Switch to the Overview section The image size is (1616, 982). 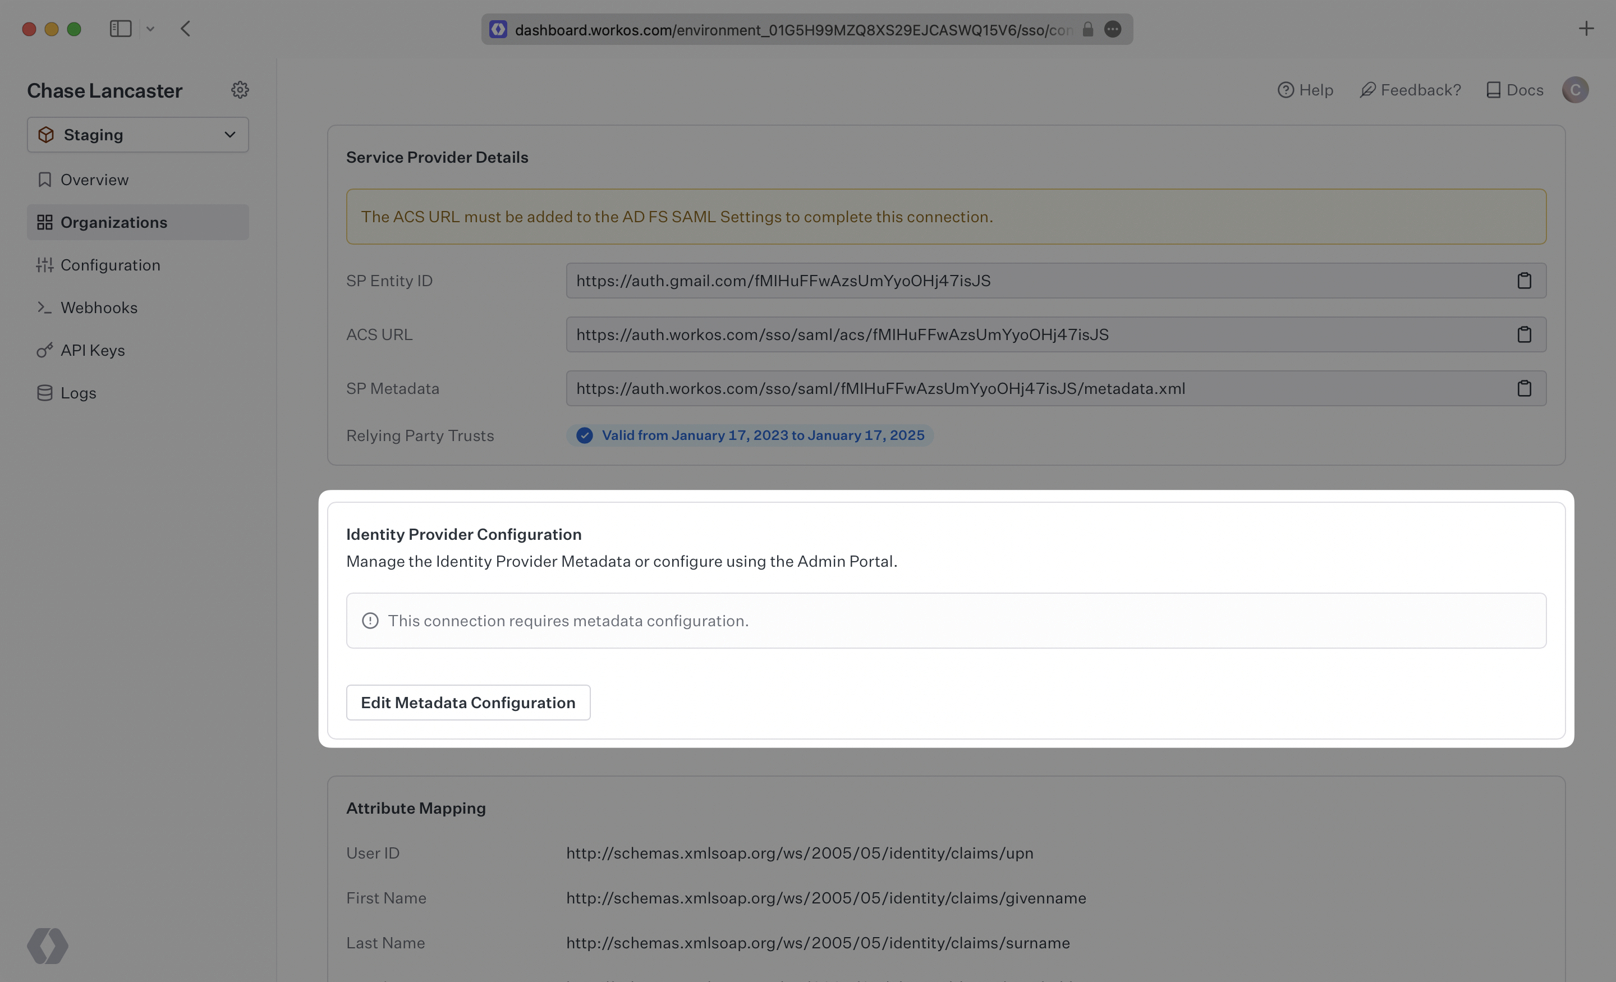pyautogui.click(x=94, y=179)
